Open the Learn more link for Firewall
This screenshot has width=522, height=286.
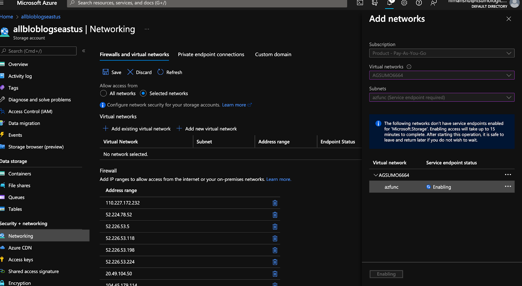[x=279, y=179]
